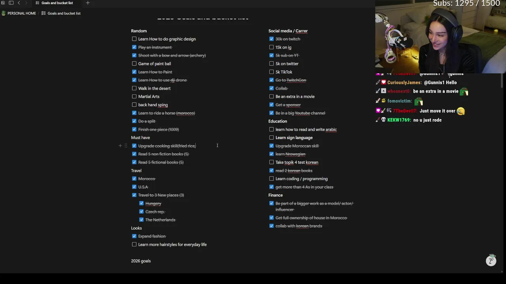Check the Learn How to do graphic design box

pyautogui.click(x=134, y=39)
